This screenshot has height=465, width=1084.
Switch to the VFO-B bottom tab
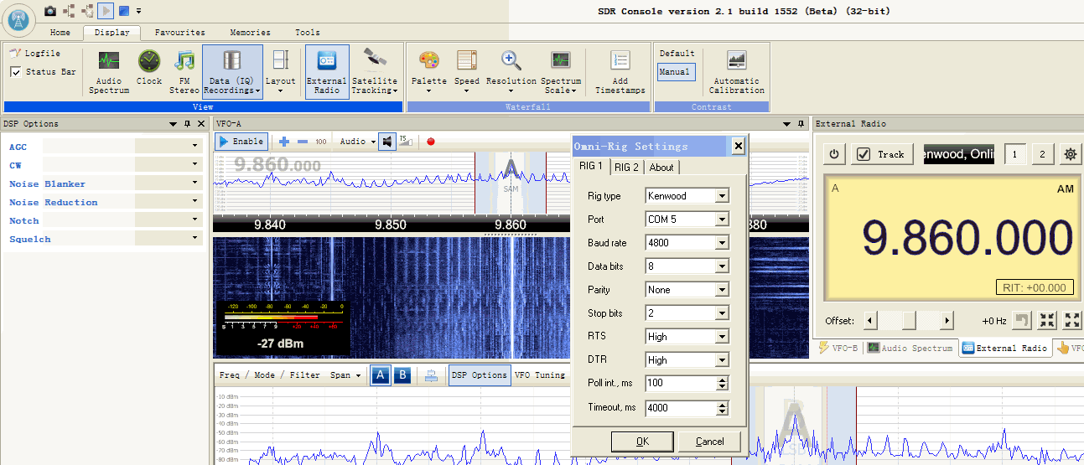click(837, 348)
